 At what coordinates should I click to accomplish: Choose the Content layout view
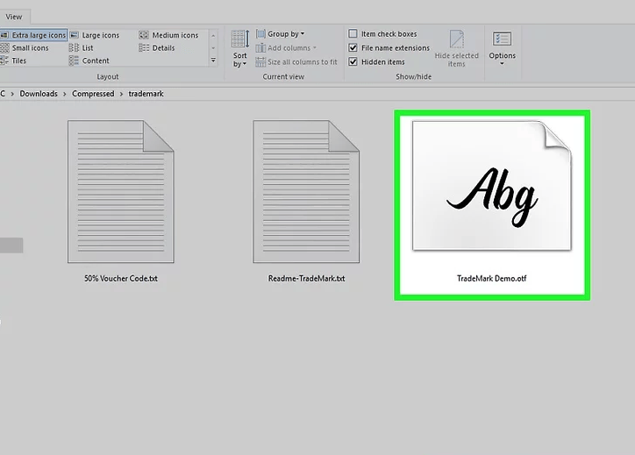[96, 60]
